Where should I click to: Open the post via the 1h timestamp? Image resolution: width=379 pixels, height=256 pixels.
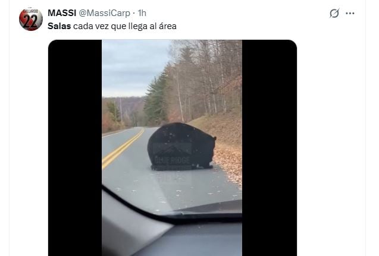coord(142,13)
